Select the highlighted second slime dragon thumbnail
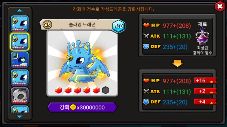This screenshot has width=227, height=127. pyautogui.click(x=20, y=42)
